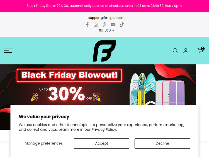Screen dimensions: 209x157
Task: Click the search magnifier icon
Action: pyautogui.click(x=175, y=51)
